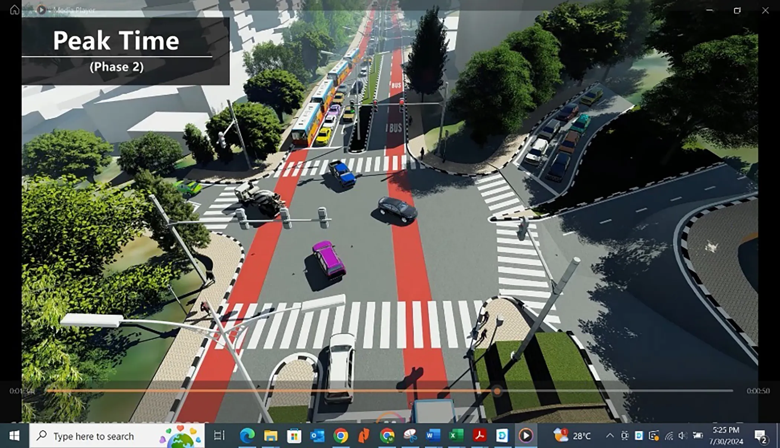This screenshot has height=448, width=780.
Task: Click the volume speaker tray icon
Action: point(683,436)
